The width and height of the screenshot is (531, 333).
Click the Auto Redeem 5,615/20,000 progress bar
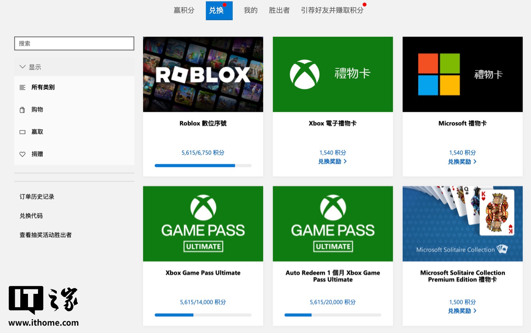coord(333,315)
